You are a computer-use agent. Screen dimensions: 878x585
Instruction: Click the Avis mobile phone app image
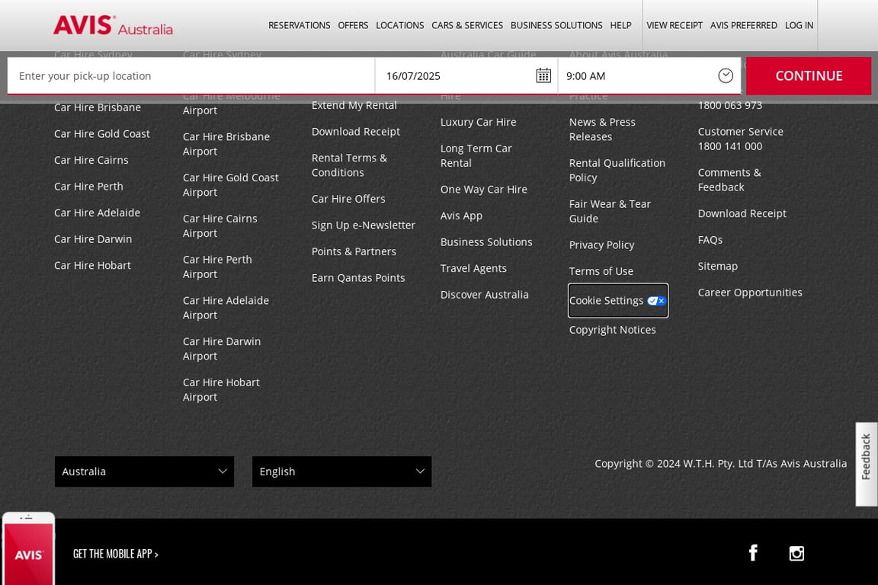tap(28, 548)
